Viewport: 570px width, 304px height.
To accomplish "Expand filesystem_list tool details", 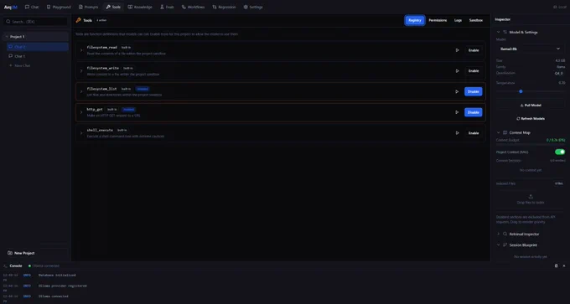I will 81,91.
